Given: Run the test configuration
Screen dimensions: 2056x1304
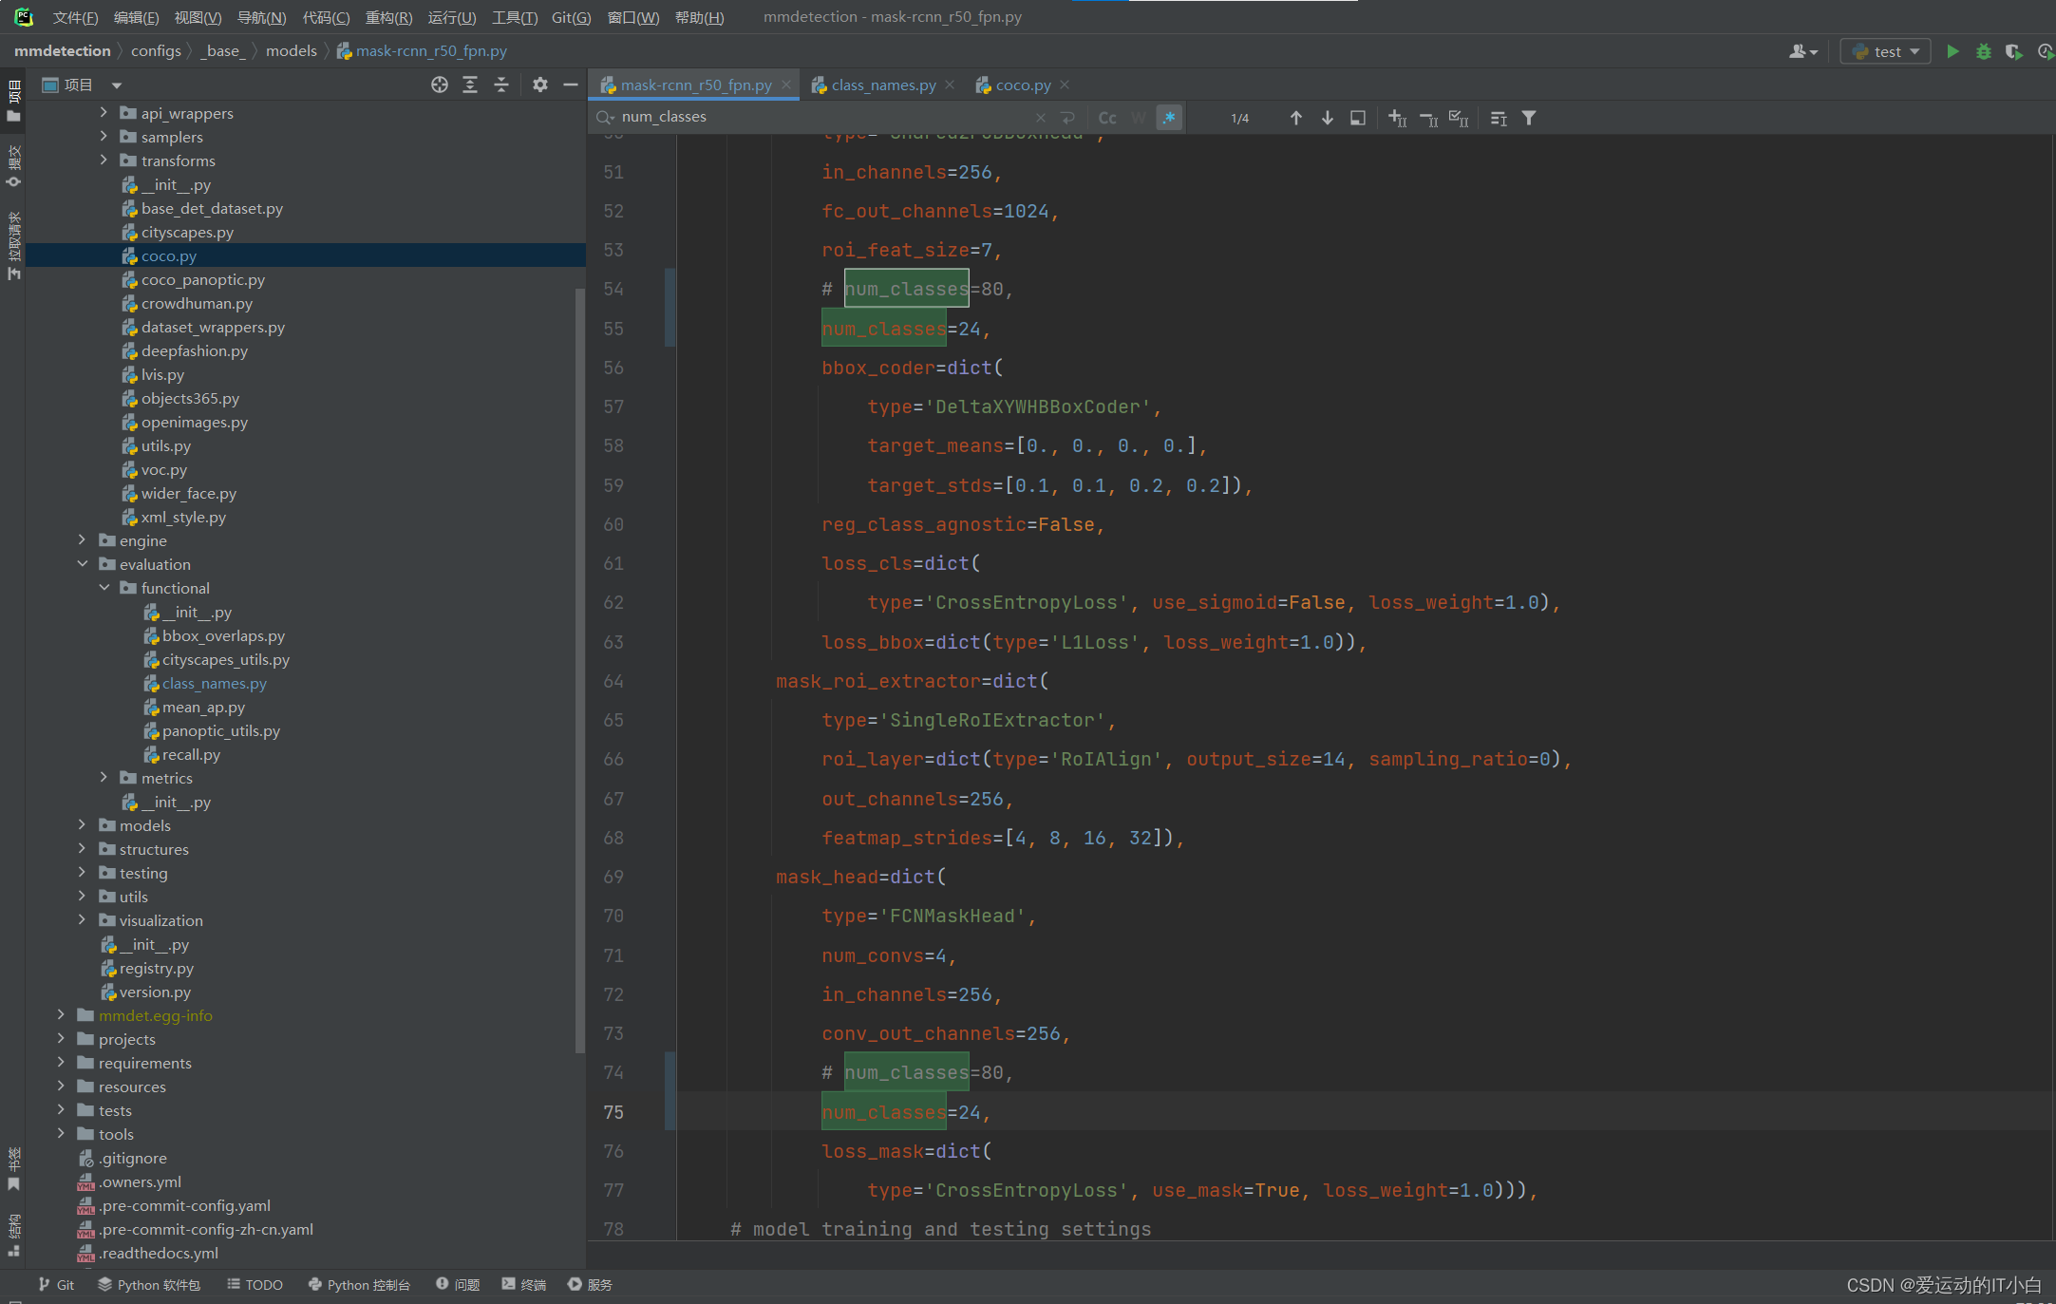Looking at the screenshot, I should tap(1952, 51).
